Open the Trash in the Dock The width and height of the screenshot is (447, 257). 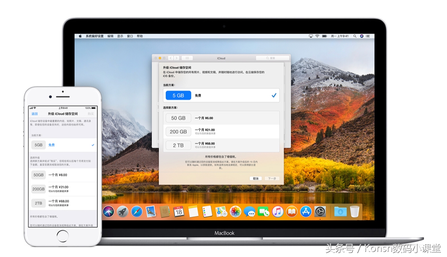coord(354,211)
